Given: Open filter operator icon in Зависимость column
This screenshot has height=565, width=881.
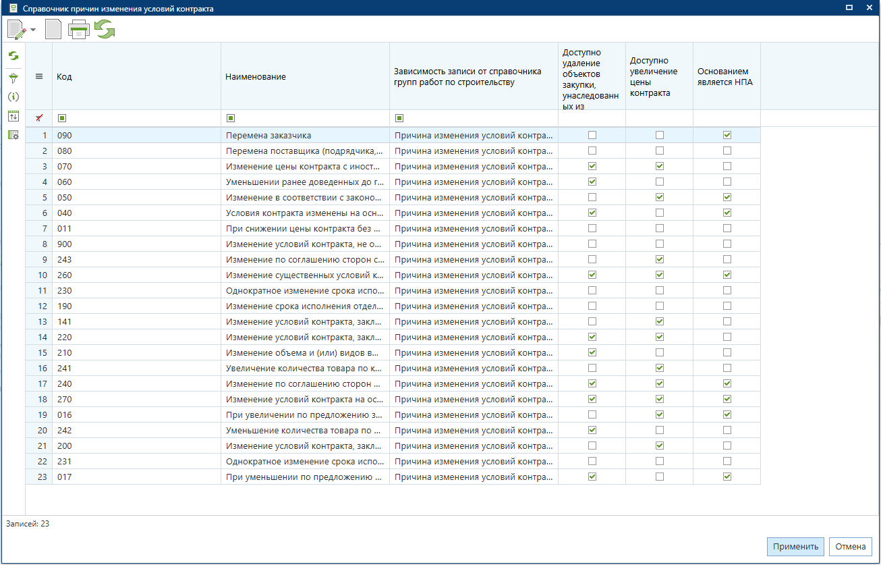Looking at the screenshot, I should click(399, 118).
